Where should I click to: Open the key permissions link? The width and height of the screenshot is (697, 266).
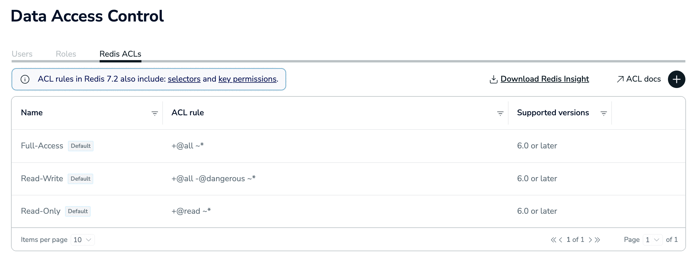(x=247, y=79)
